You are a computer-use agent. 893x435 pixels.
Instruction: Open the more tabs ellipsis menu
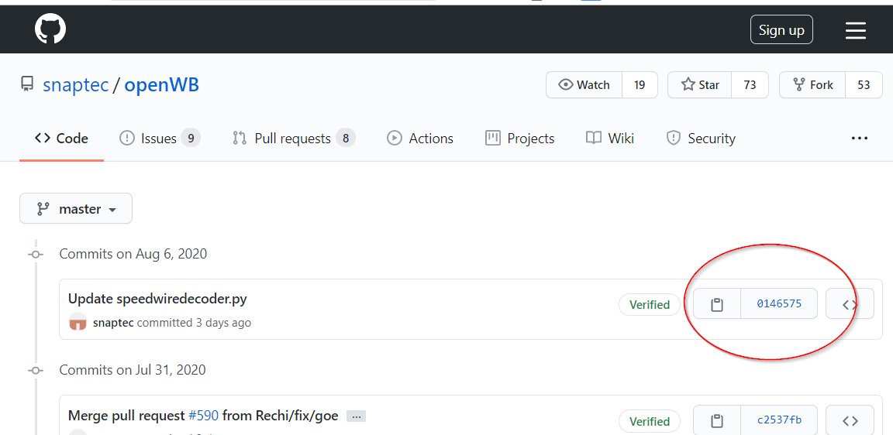(x=859, y=139)
